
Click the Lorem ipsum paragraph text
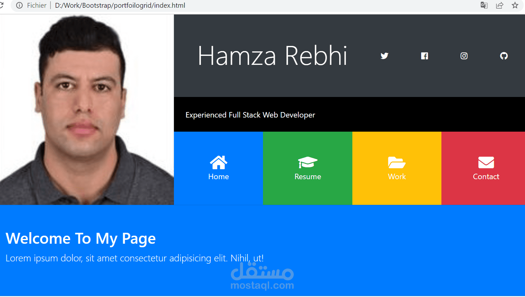(x=135, y=258)
